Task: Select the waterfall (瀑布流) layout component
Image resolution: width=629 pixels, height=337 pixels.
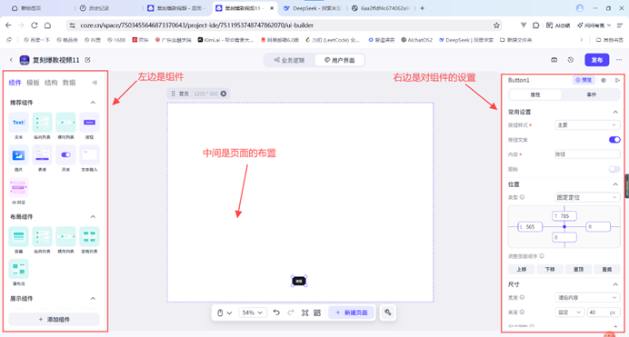Action: (x=18, y=269)
